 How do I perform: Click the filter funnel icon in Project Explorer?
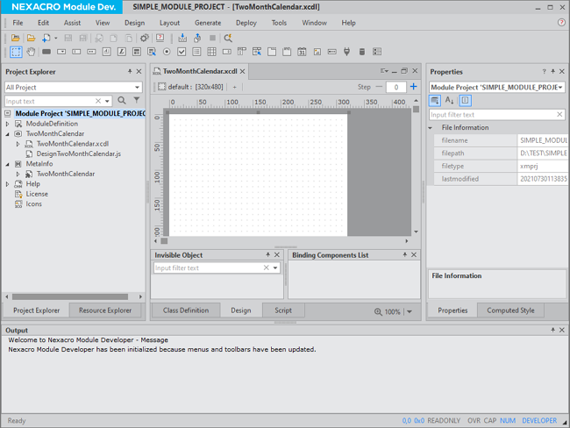137,101
